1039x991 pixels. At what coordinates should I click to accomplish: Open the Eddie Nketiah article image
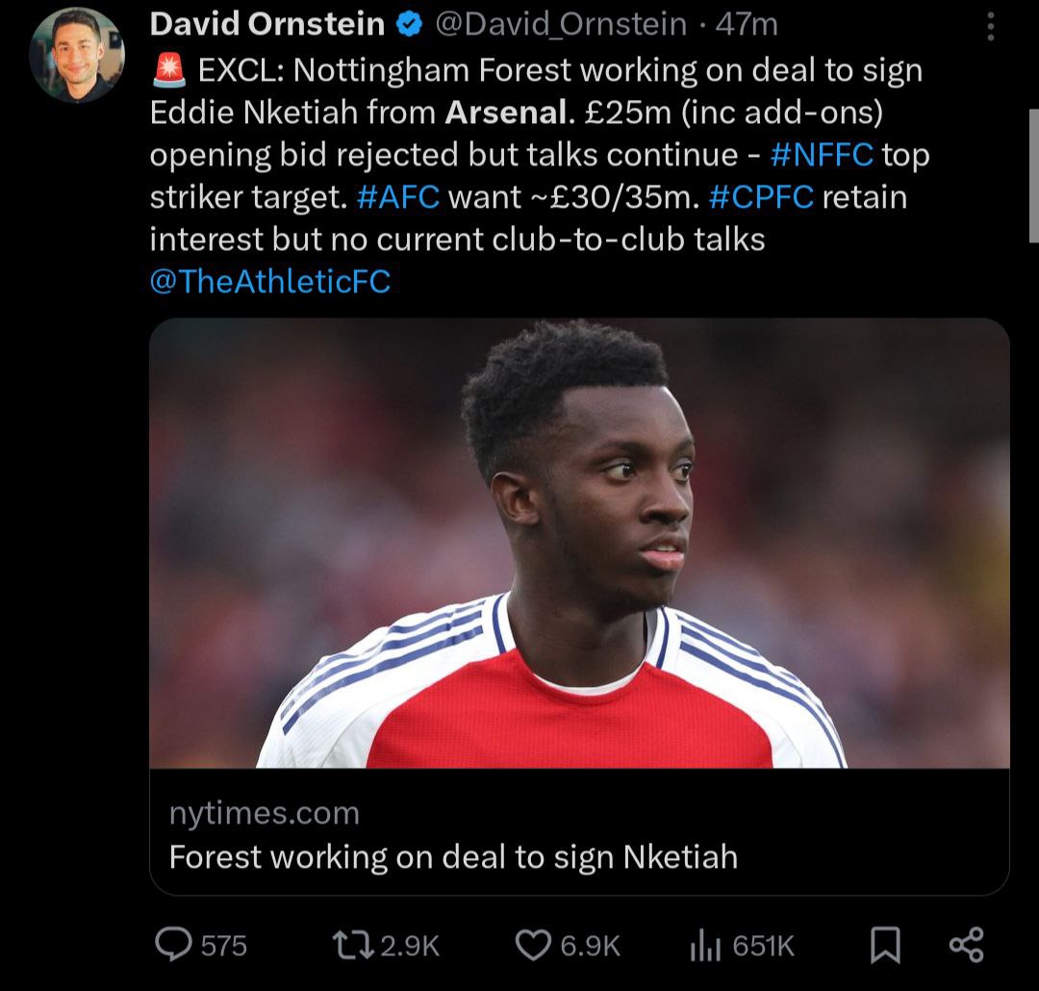pyautogui.click(x=579, y=544)
